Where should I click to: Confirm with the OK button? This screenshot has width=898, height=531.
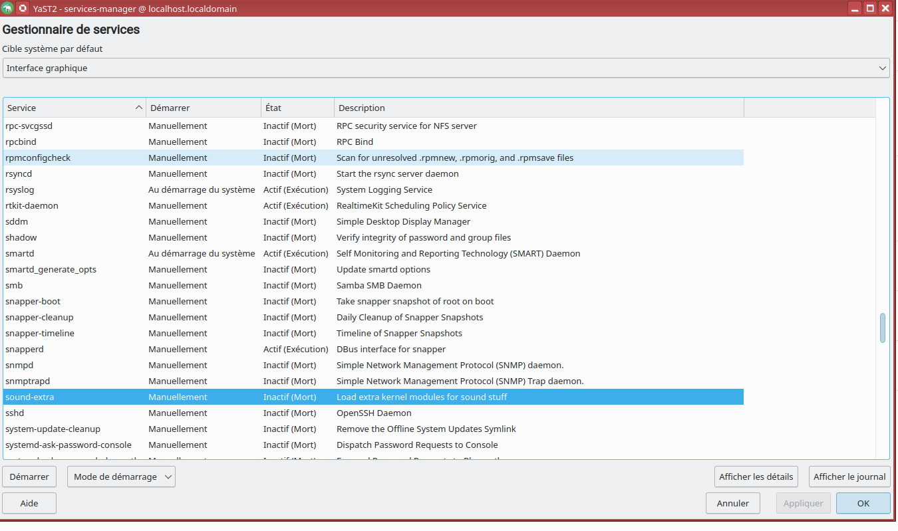[x=863, y=503]
